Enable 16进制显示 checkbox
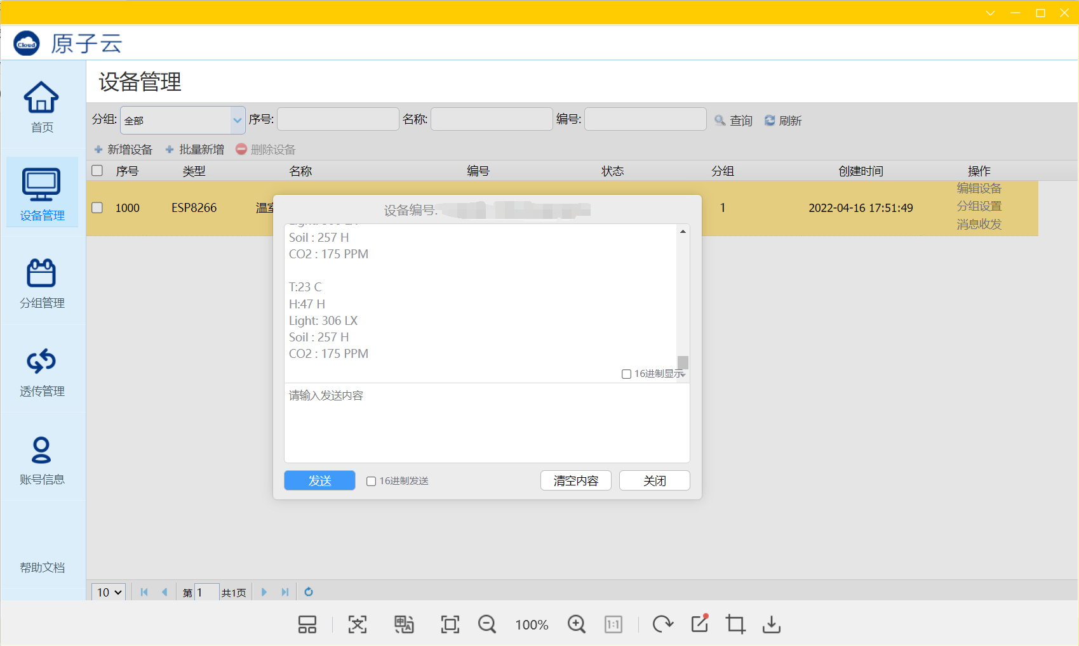The image size is (1079, 646). coord(626,374)
